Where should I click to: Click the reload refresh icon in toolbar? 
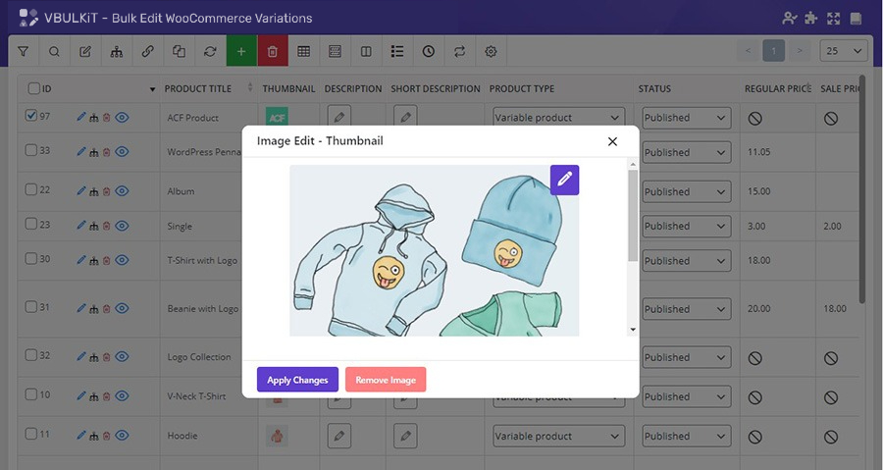(210, 51)
